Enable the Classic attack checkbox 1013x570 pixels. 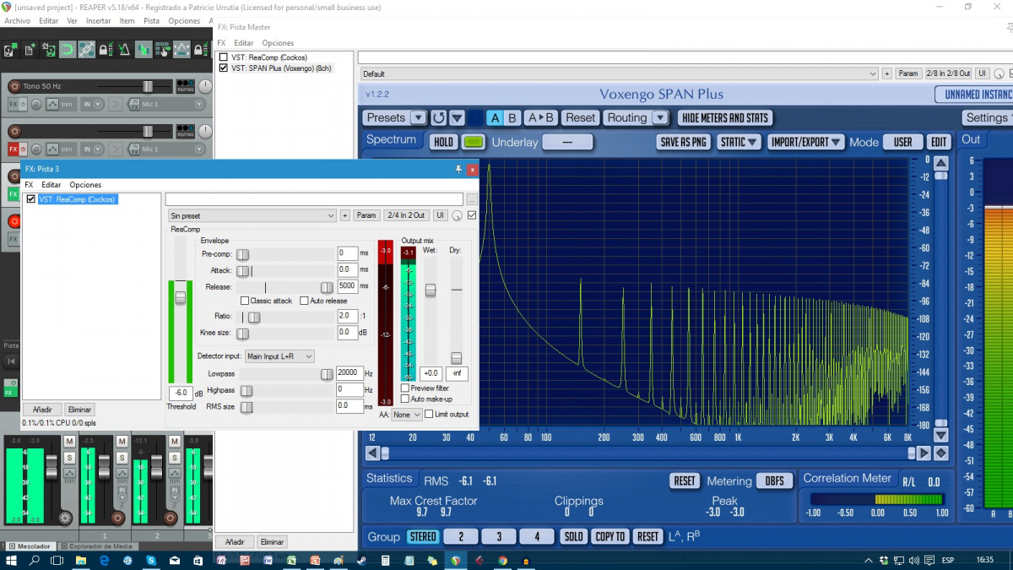(245, 301)
